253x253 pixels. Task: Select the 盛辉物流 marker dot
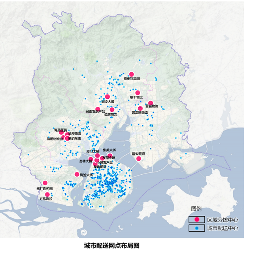click(112, 110)
